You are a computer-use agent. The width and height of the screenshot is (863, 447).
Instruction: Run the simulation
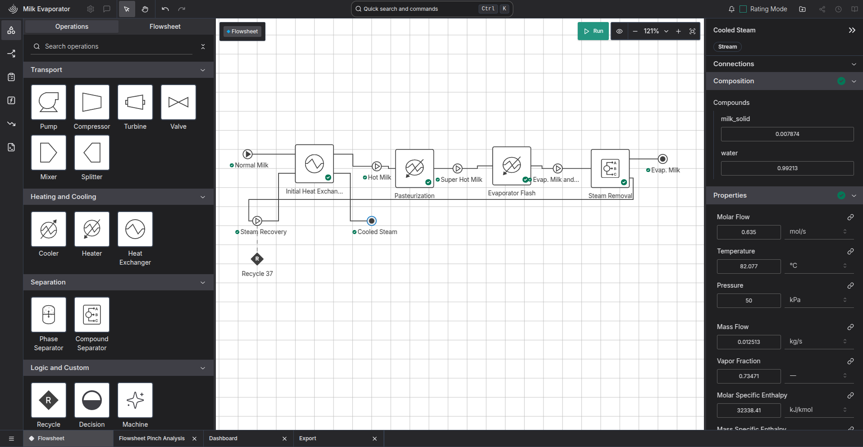593,31
